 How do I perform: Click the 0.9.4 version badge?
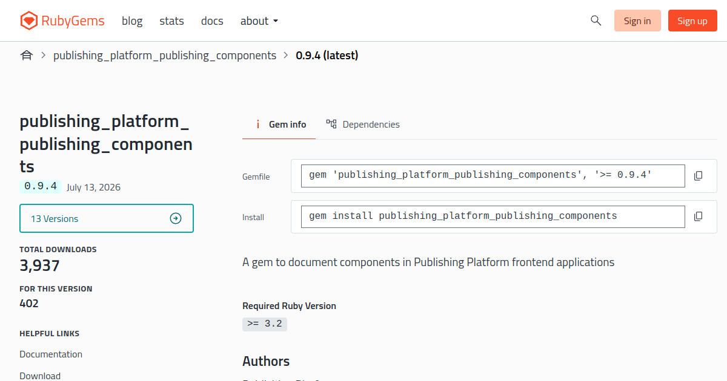(x=41, y=186)
